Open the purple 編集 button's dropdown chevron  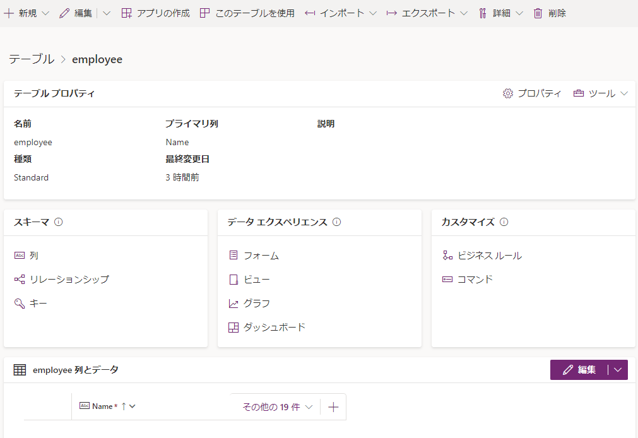(x=618, y=370)
